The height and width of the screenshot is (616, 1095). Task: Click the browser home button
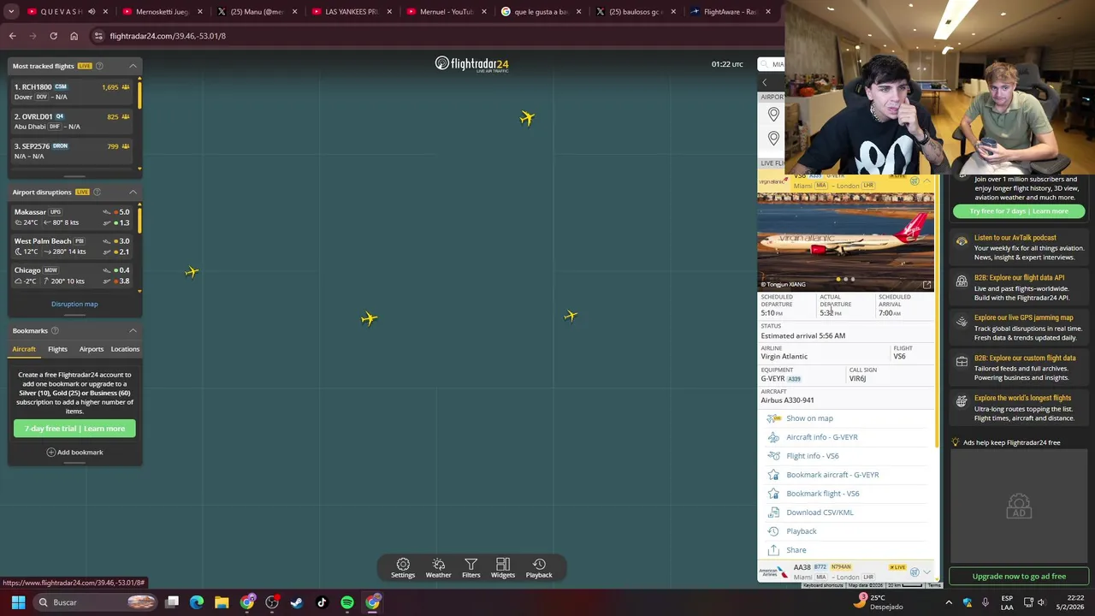point(74,36)
